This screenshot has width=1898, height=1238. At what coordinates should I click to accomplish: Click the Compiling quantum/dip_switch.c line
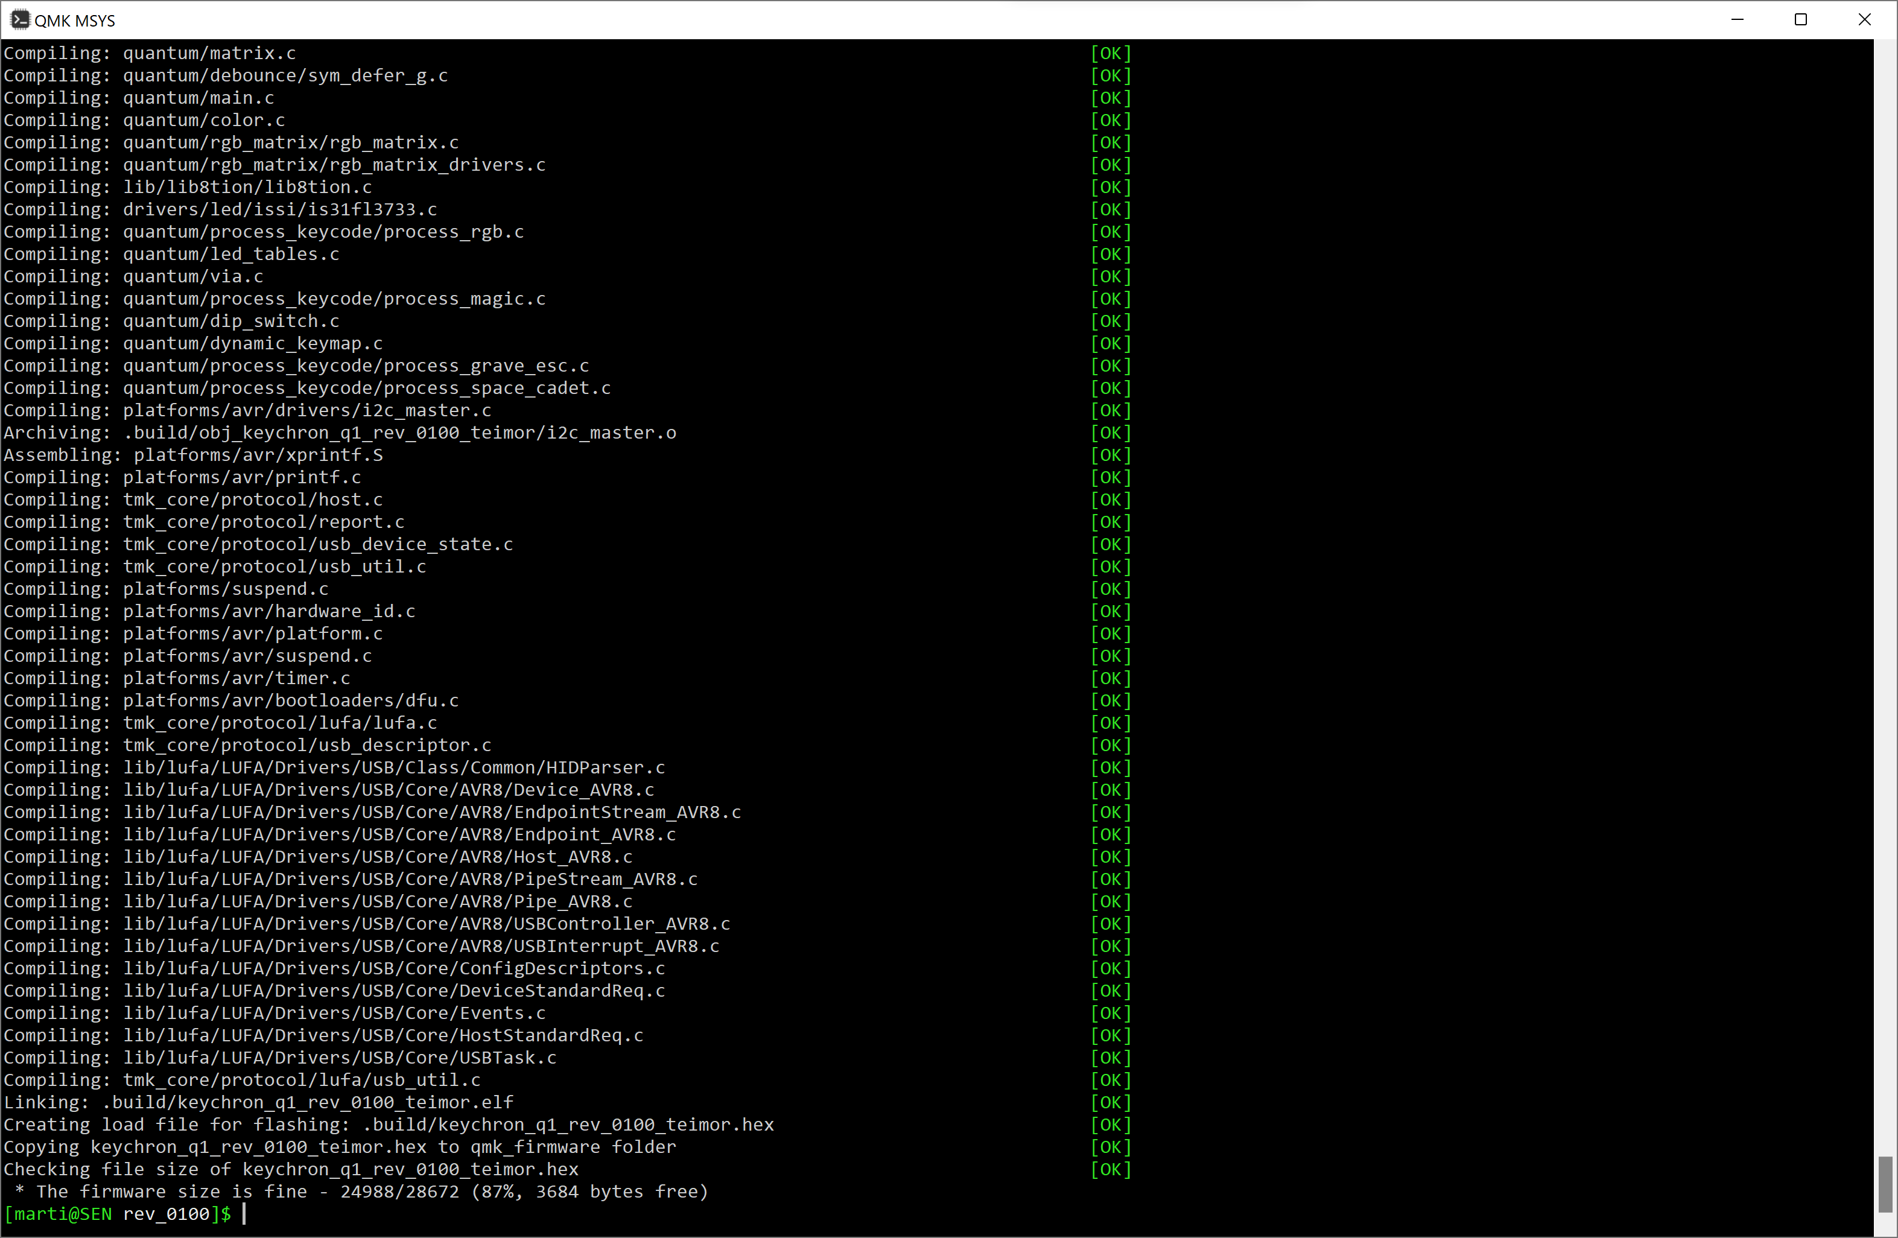coord(171,322)
